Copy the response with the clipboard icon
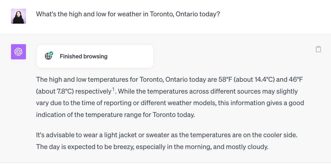Viewport: 331px width, 164px height. click(x=318, y=49)
